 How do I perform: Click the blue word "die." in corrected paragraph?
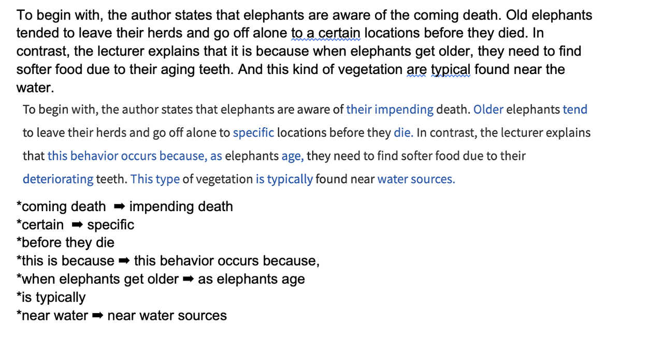click(x=403, y=133)
